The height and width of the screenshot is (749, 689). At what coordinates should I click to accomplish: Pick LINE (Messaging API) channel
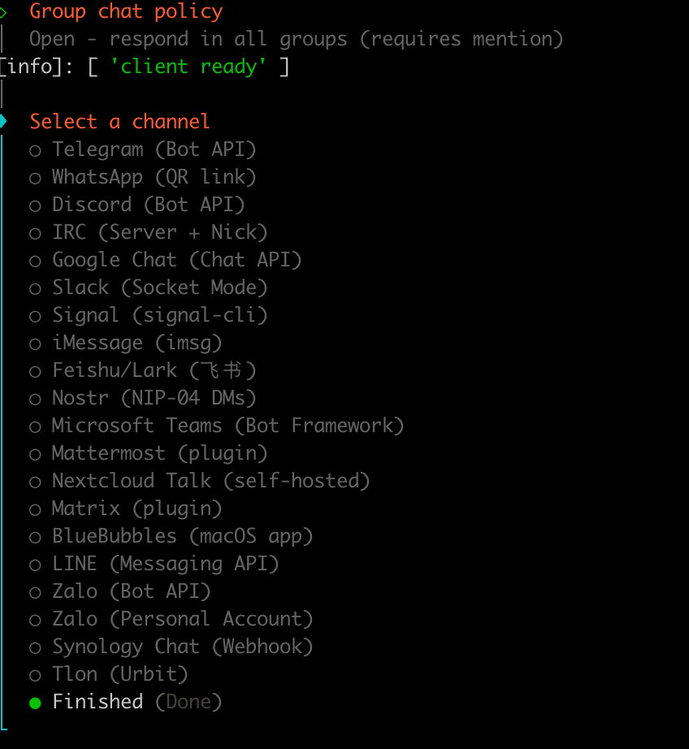[35, 565]
